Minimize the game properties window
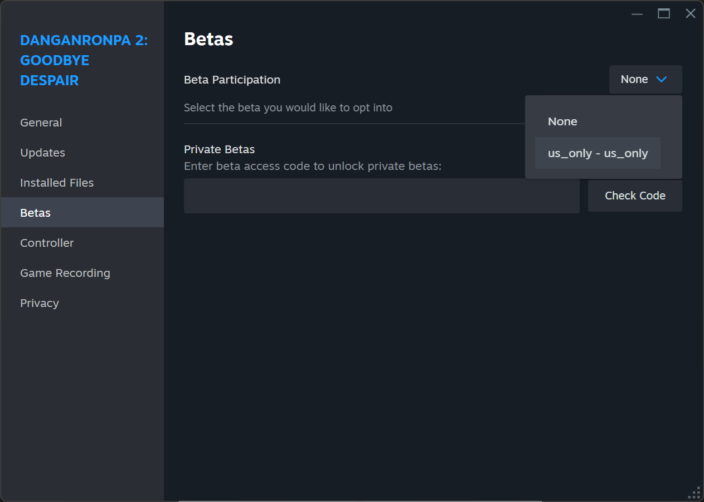The image size is (704, 502). pos(637,14)
